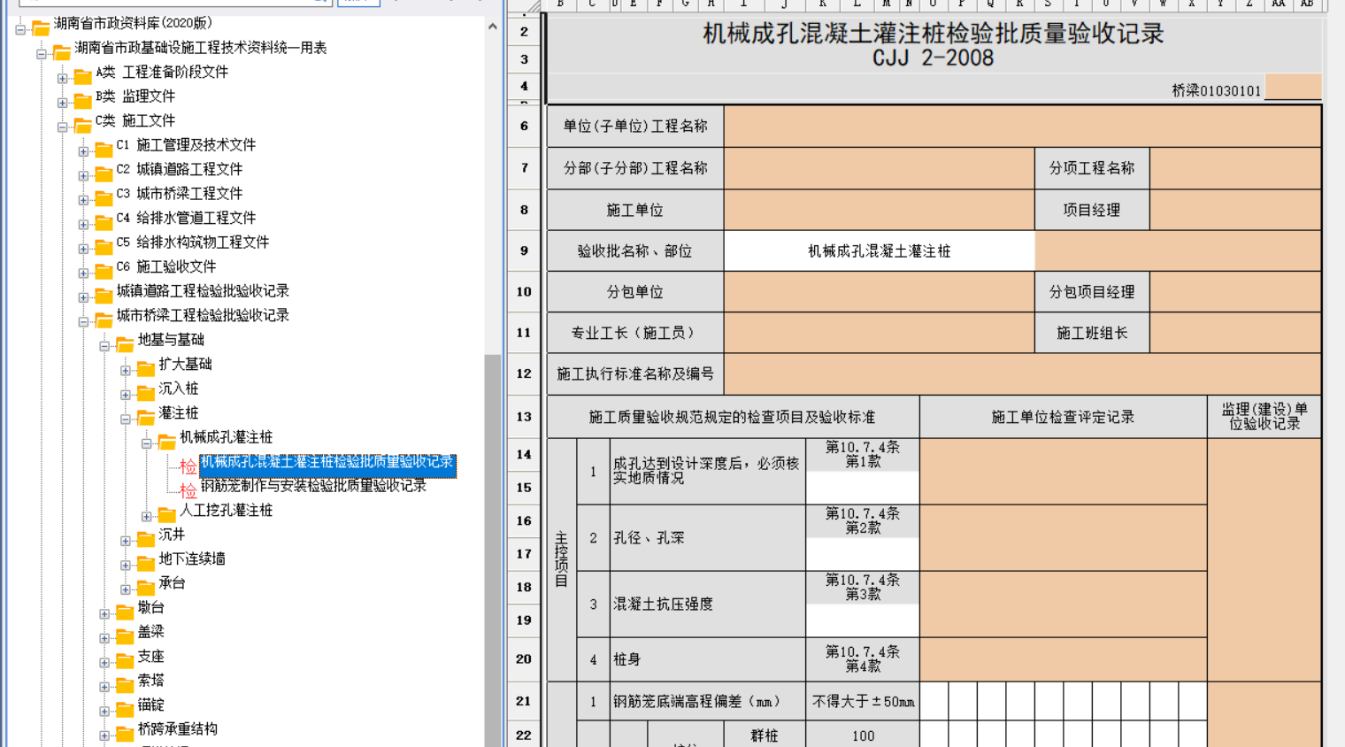Select 城镇道路工程检验批验收记录 in the tree

tap(203, 291)
